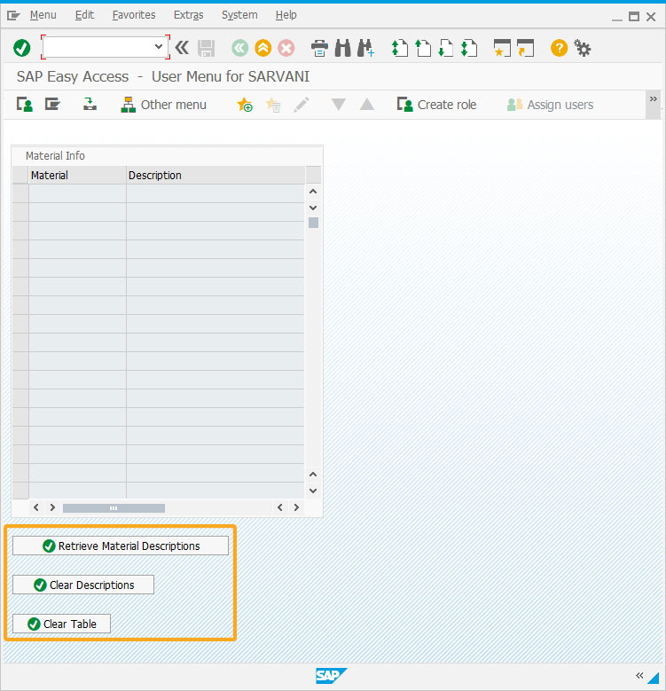666x691 pixels.
Task: Go to Next Page icon
Action: click(446, 48)
